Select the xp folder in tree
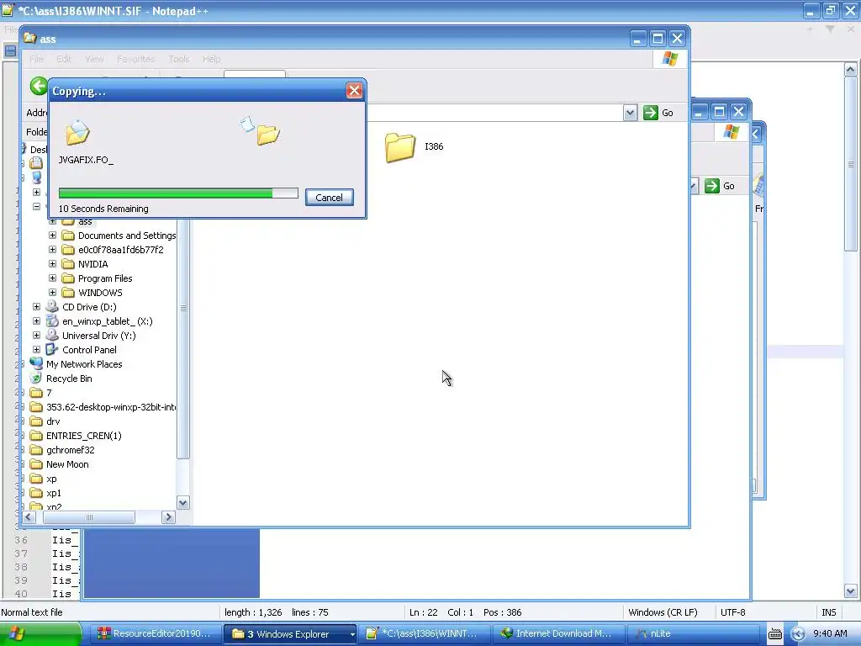This screenshot has height=646, width=861. pyautogui.click(x=51, y=479)
